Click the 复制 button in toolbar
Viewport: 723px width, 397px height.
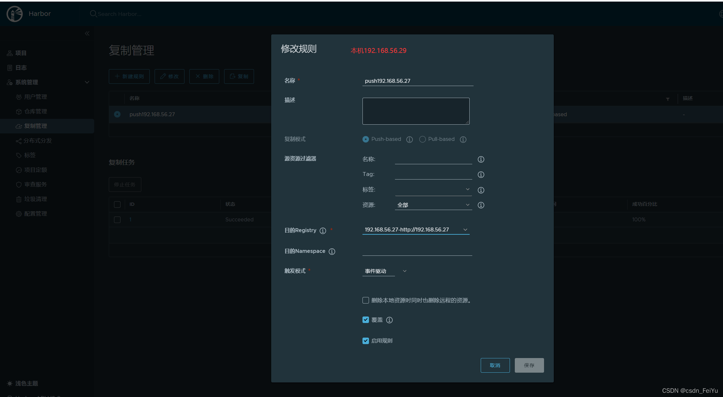pyautogui.click(x=239, y=76)
